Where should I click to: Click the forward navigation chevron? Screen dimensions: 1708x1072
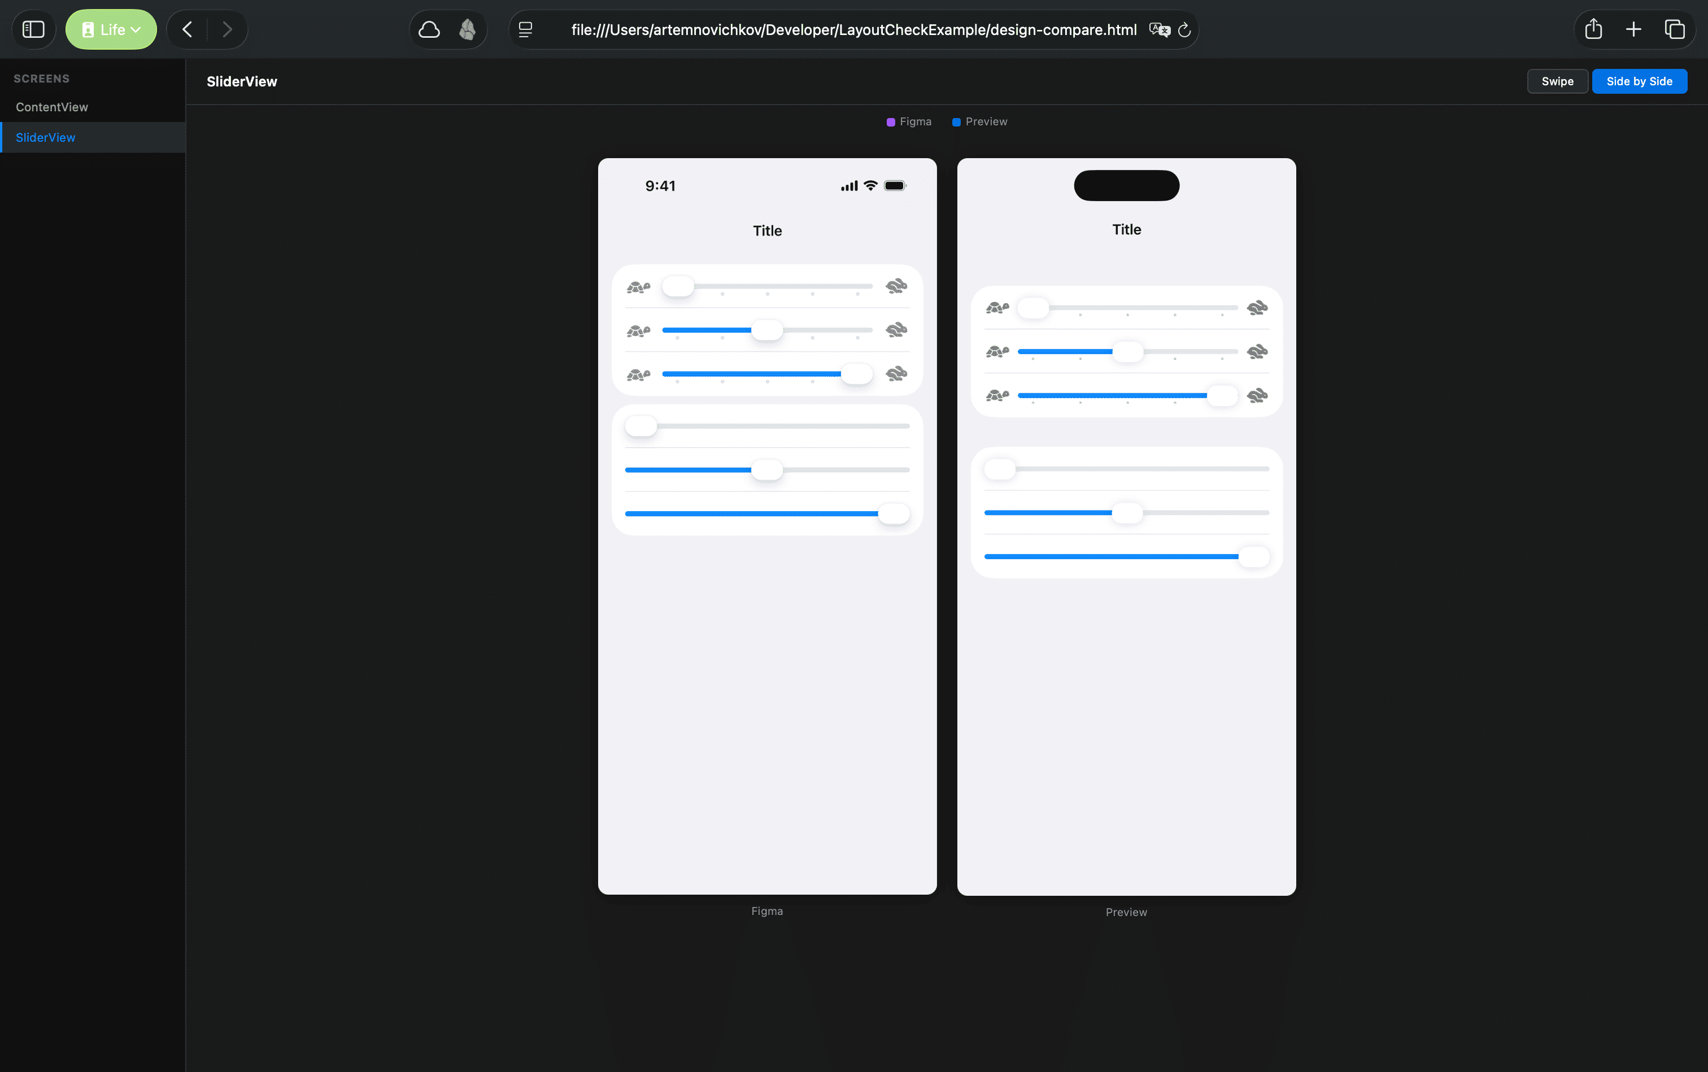click(227, 29)
